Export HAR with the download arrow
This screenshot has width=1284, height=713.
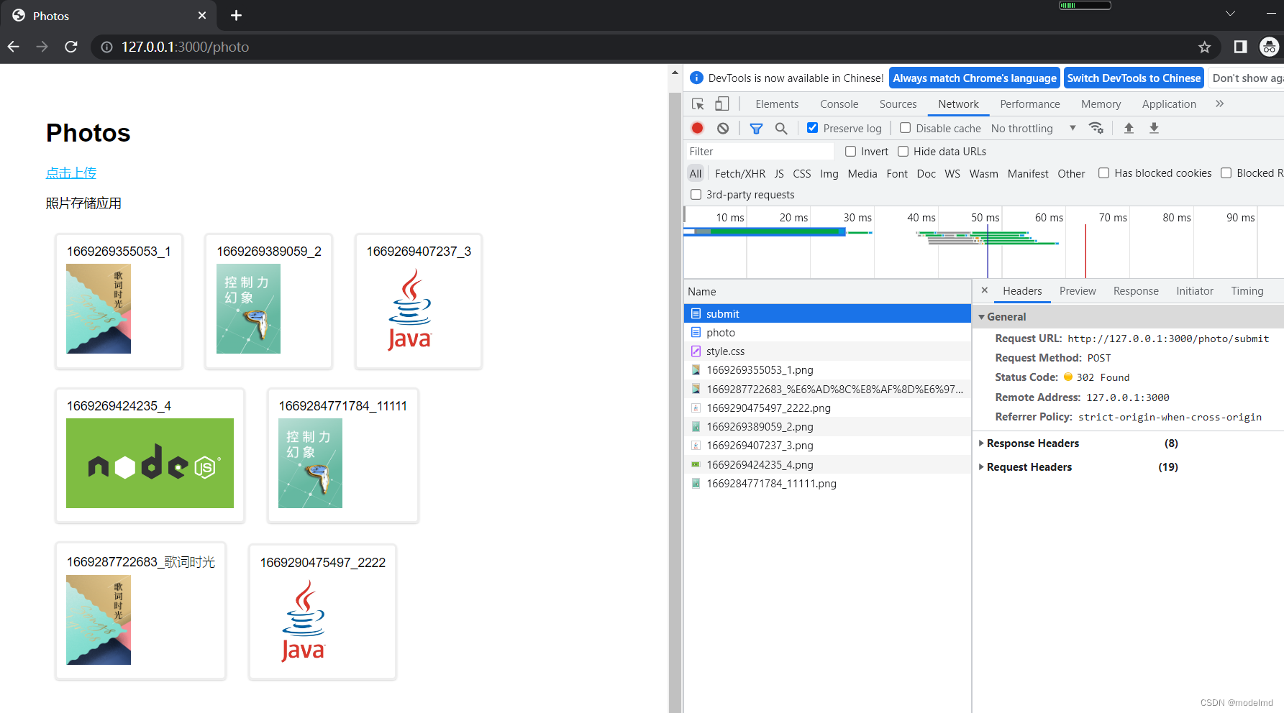[x=1154, y=128]
